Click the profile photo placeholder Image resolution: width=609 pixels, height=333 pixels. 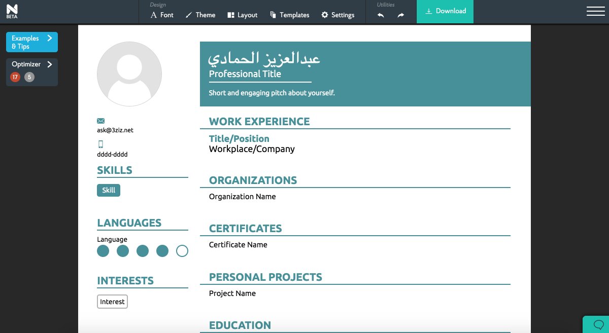[129, 74]
